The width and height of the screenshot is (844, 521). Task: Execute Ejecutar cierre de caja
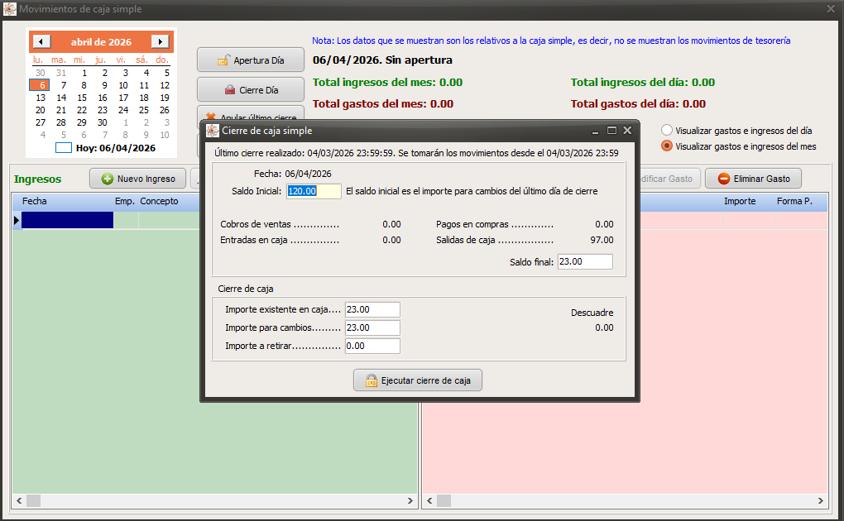(418, 380)
